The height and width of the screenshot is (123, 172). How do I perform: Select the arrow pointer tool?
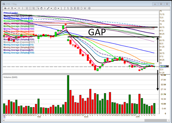click(x=38, y=8)
